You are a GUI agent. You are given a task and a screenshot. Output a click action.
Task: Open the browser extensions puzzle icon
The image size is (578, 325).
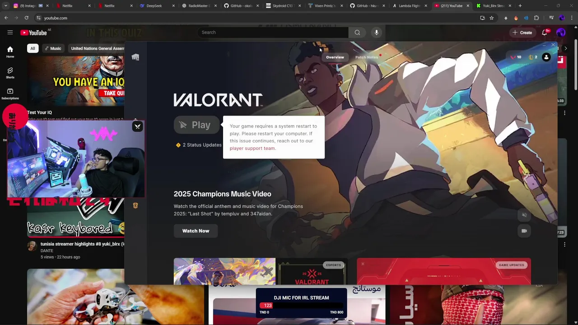pos(536,18)
